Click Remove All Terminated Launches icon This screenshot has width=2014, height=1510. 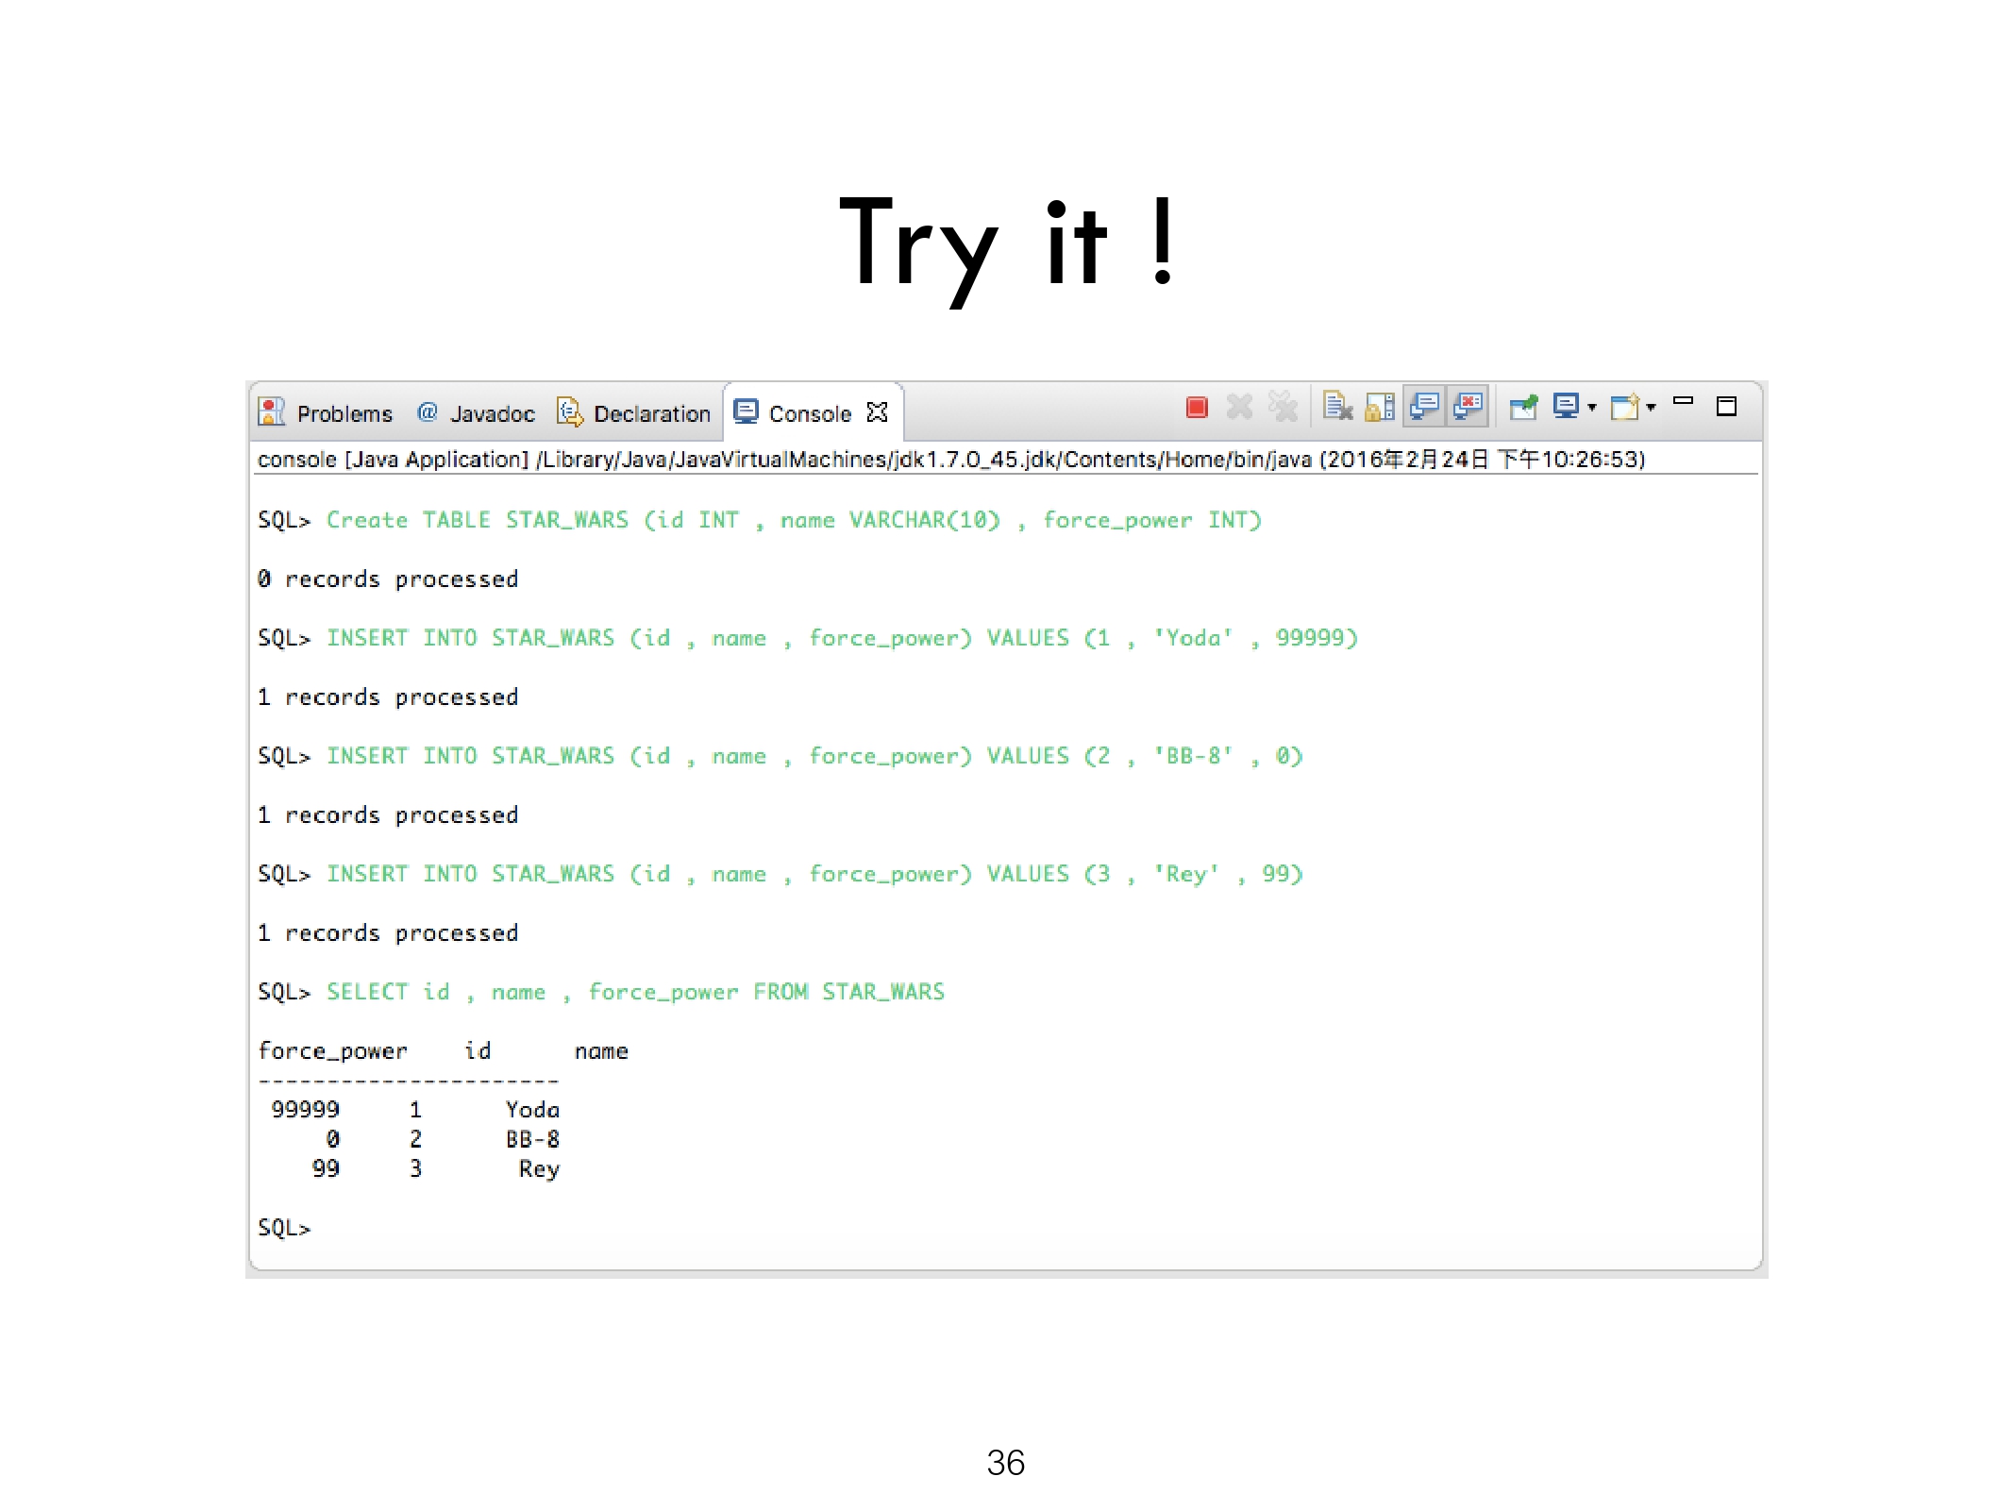[x=1283, y=408]
